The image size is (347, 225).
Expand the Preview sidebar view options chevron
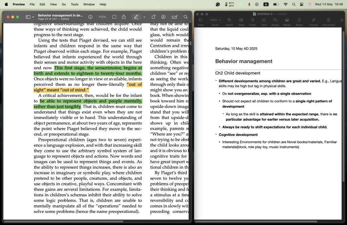33,17
